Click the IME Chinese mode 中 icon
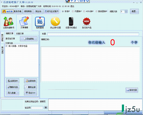Viewport: 143px width, 115px height. 72,1
